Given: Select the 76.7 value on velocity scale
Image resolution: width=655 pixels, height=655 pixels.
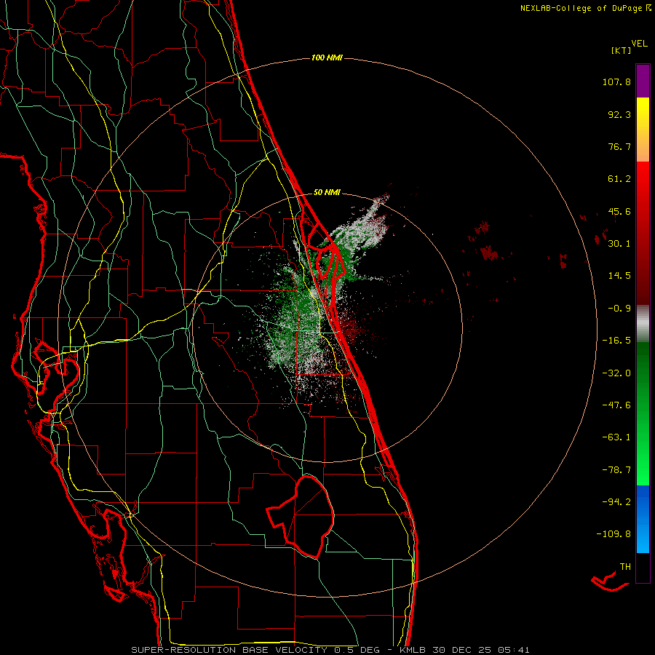Looking at the screenshot, I should click(619, 146).
